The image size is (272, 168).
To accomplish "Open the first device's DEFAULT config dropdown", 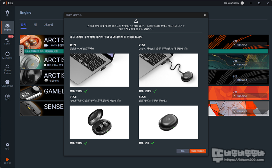I will (x=250, y=45).
